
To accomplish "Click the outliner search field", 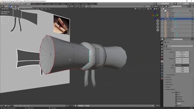I will pyautogui.click(x=176, y=6).
